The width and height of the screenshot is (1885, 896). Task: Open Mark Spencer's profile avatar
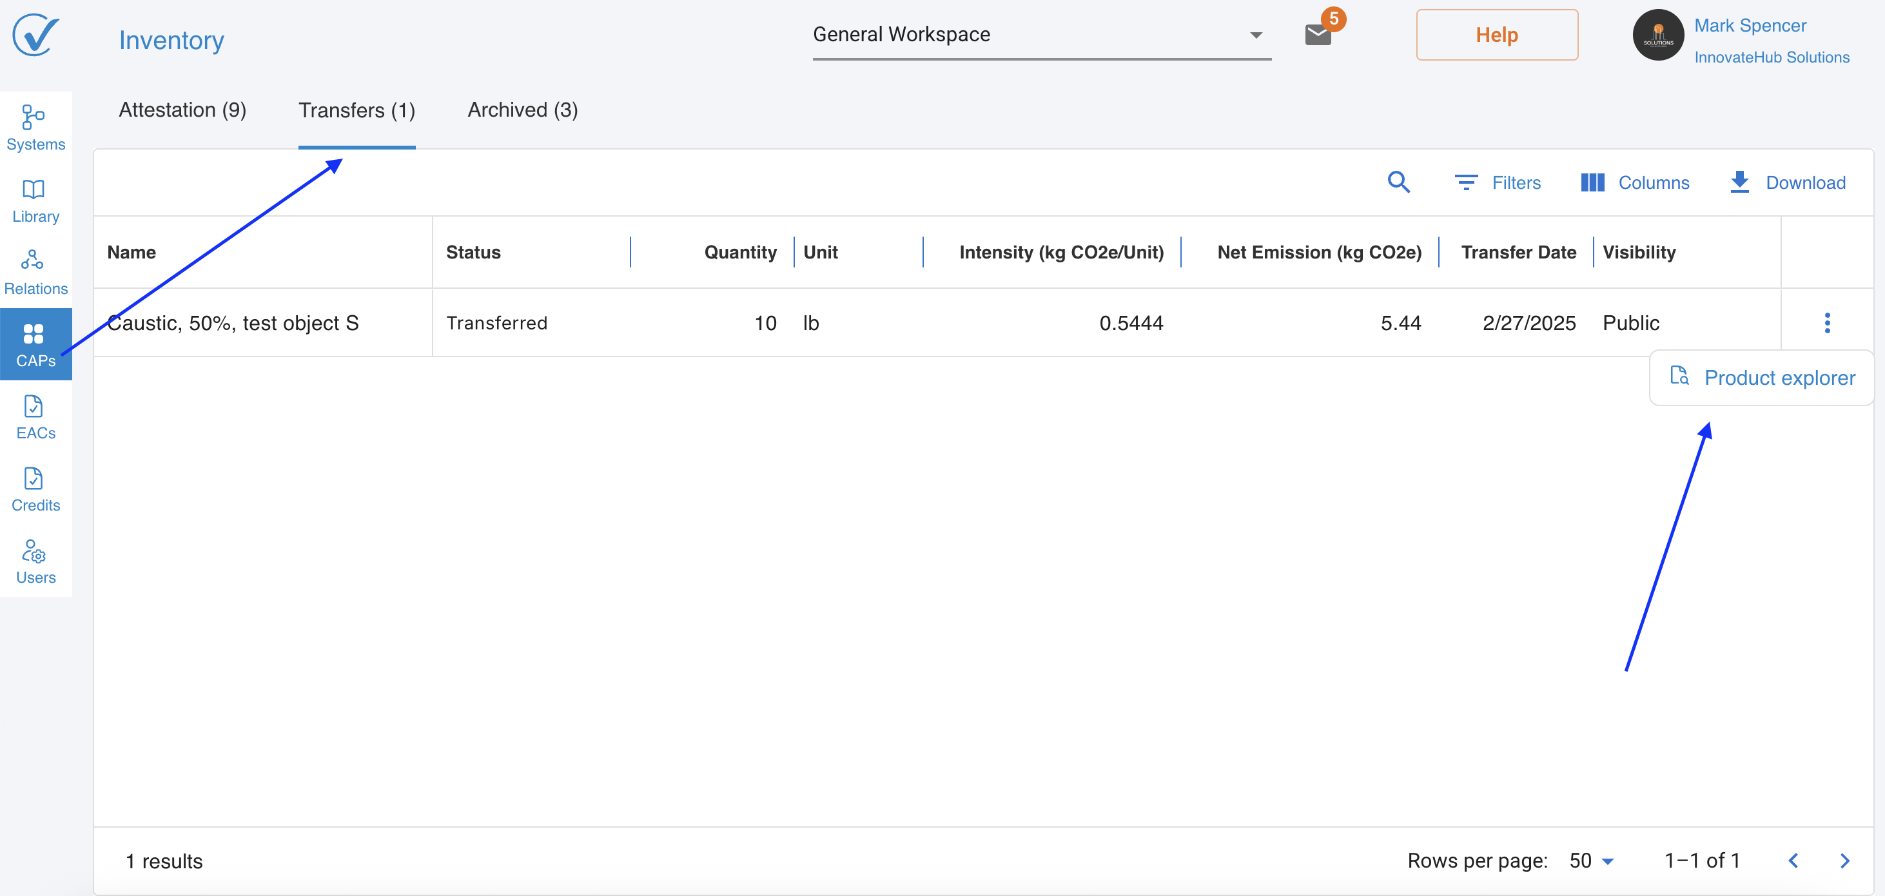click(x=1657, y=34)
